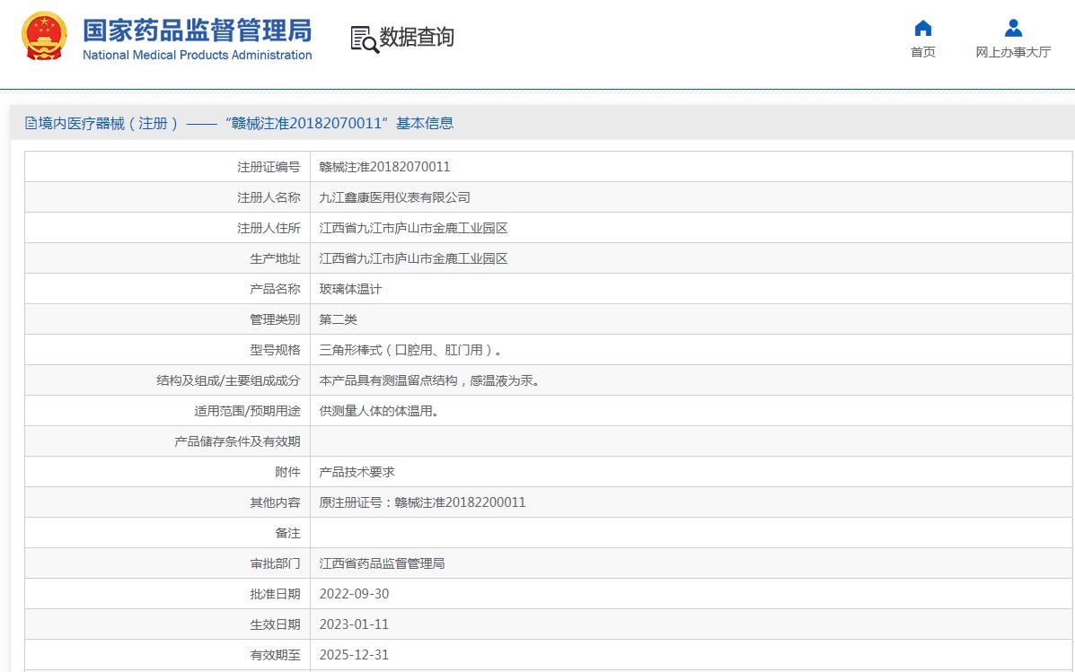This screenshot has height=672, width=1075.
Task: Click the 有效期至 label
Action: click(275, 655)
